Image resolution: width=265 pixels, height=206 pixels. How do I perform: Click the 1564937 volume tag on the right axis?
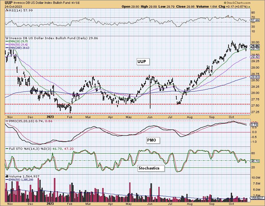258,198
